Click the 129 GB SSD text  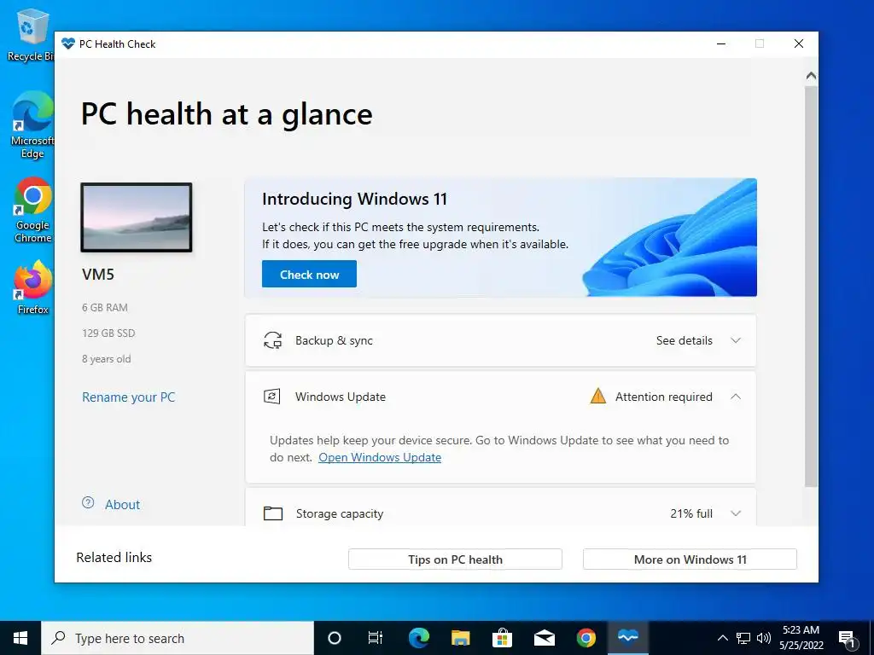click(108, 333)
